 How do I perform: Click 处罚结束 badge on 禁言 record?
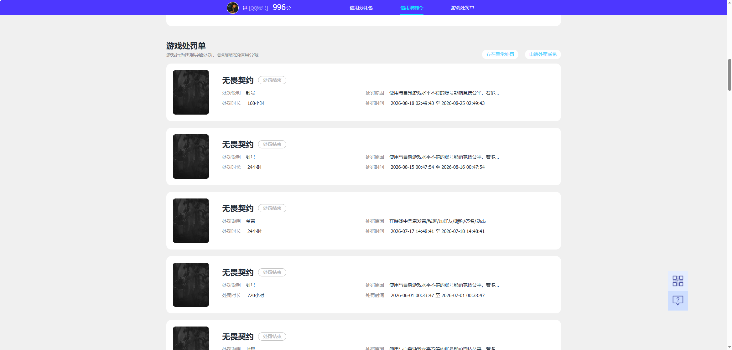tap(272, 208)
